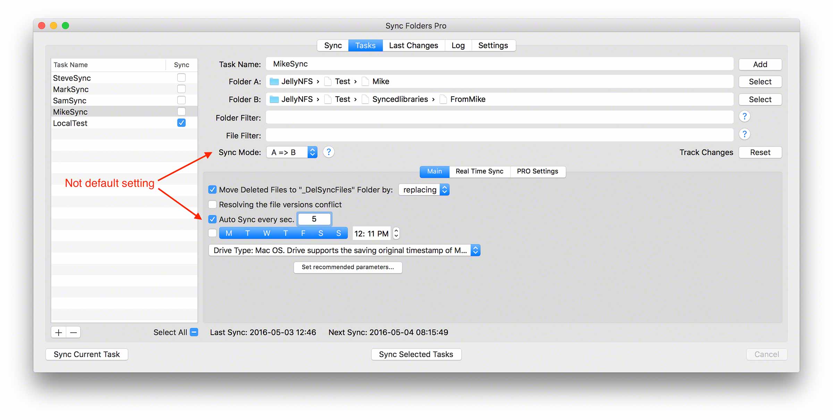Open the Sync Mode A => B dropdown
This screenshot has height=420, width=833.
(x=292, y=152)
